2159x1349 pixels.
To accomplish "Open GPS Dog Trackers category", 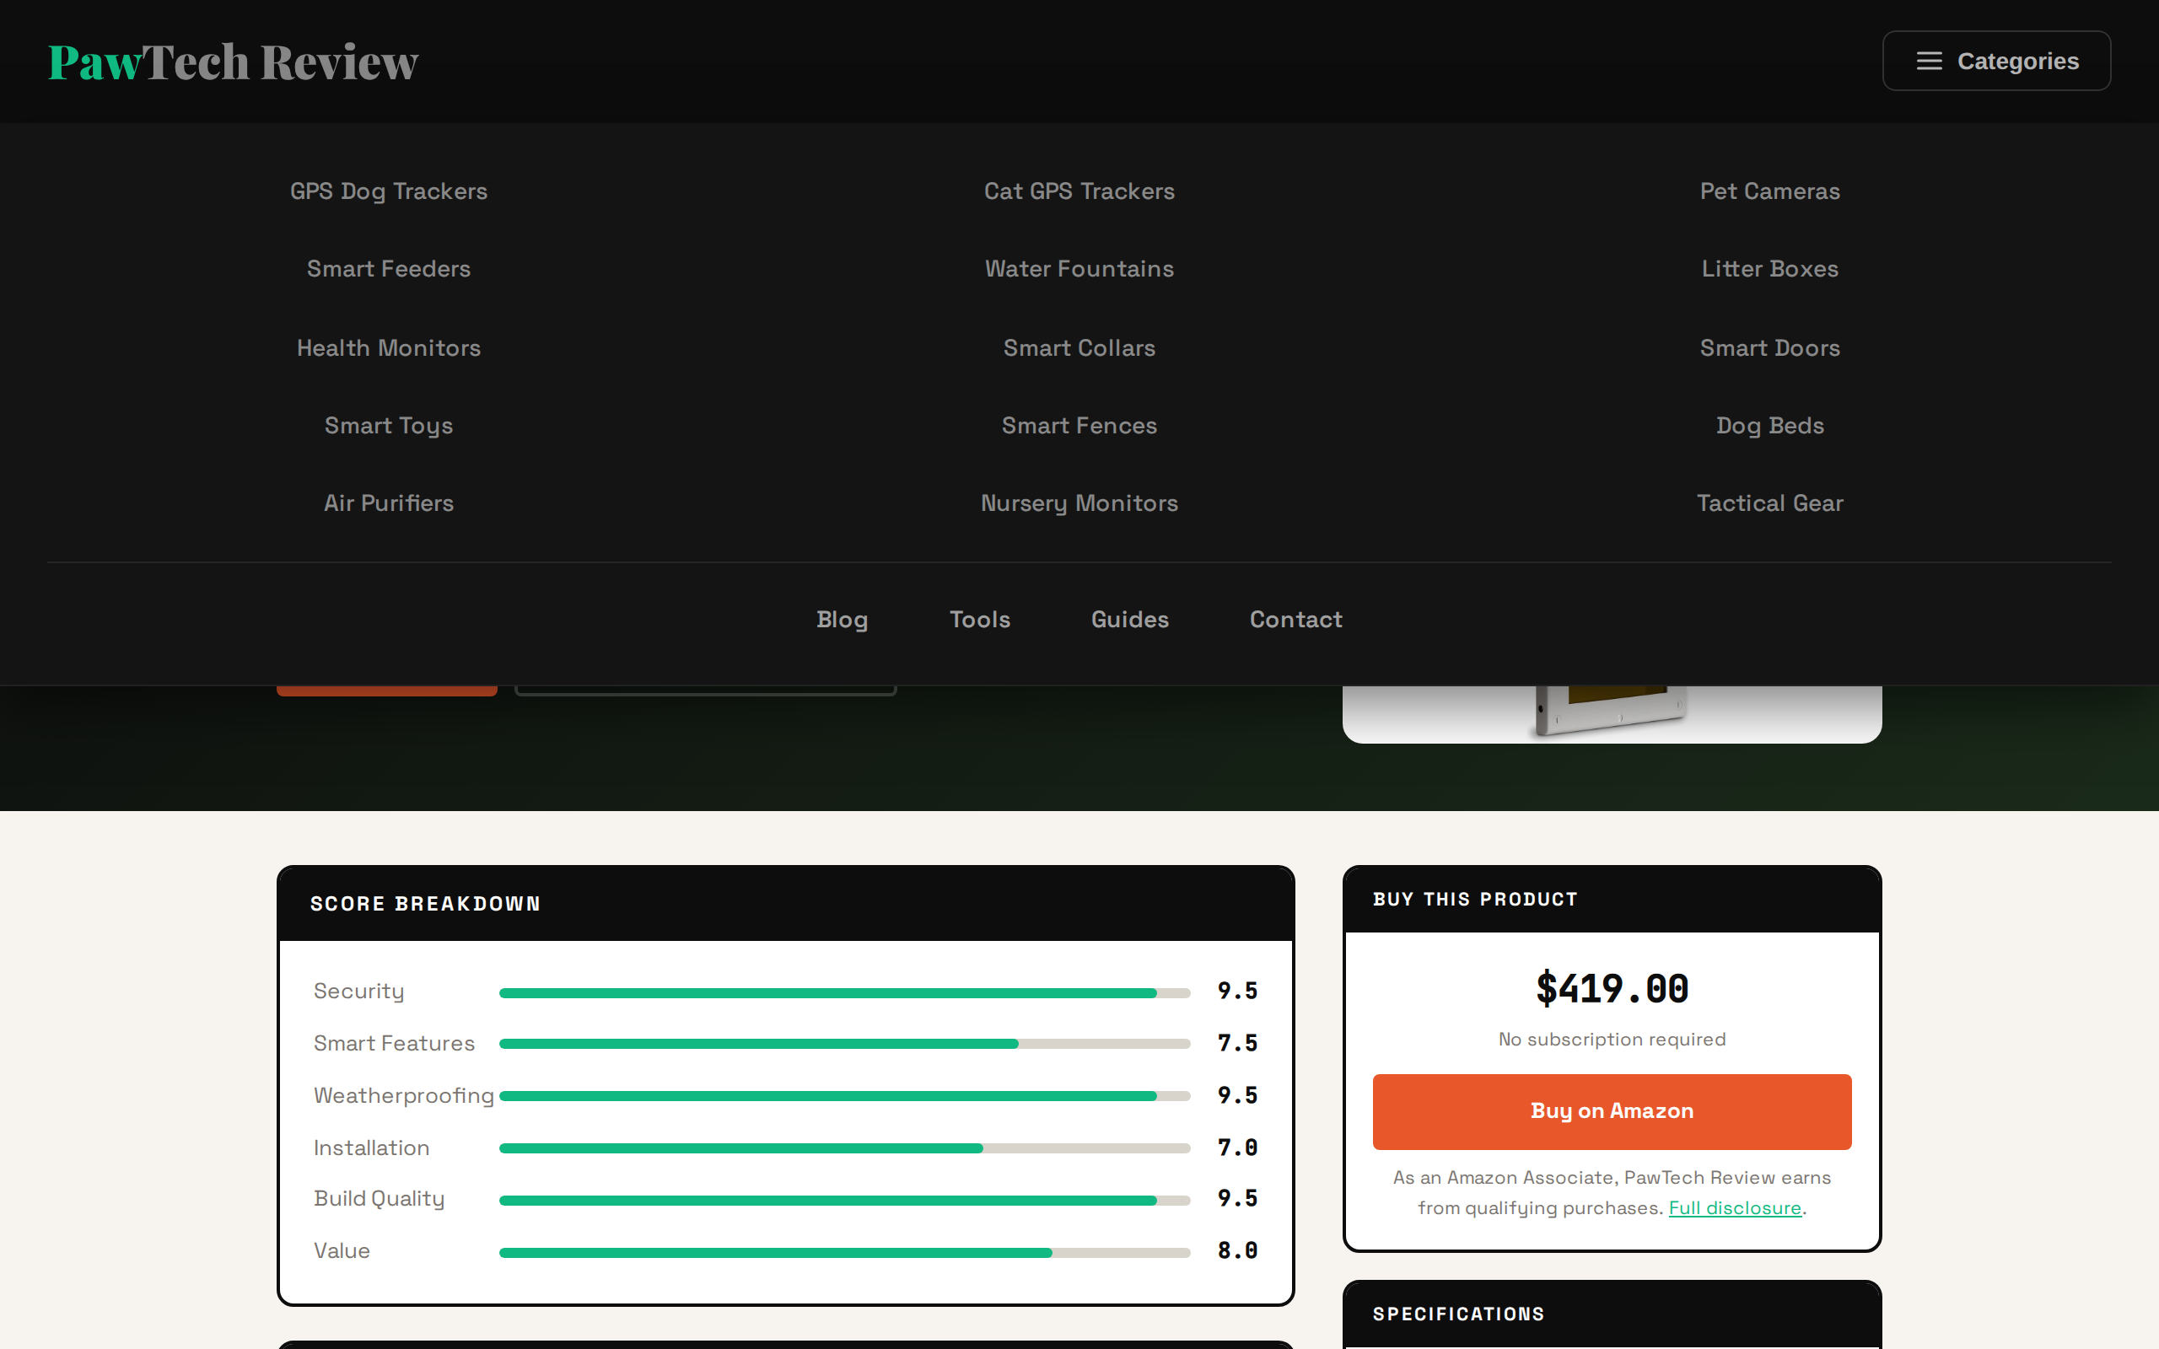I will tap(388, 191).
